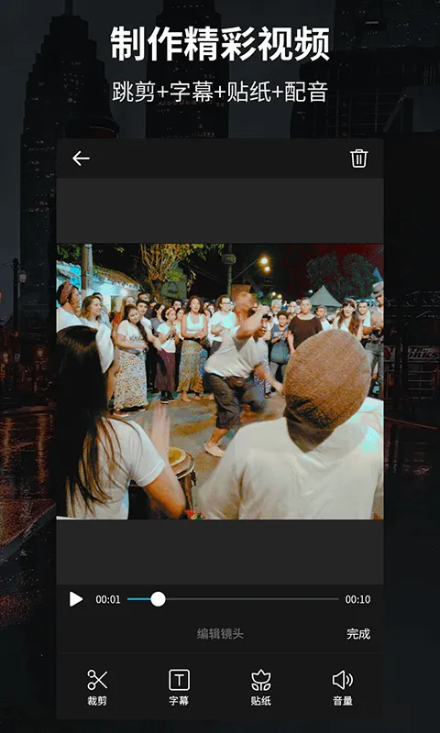Viewport: 440px width, 733px height.
Task: Tap the street dance video preview
Action: 220,381
